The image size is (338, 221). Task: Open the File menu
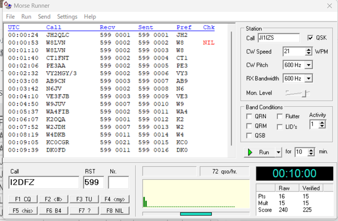click(x=10, y=16)
